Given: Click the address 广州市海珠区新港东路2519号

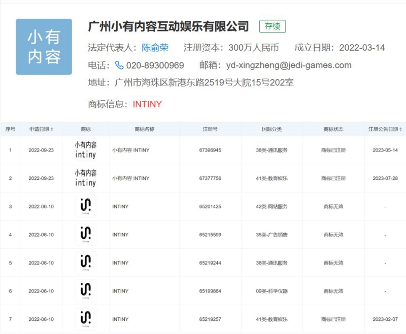Looking at the screenshot, I should click(x=174, y=83).
